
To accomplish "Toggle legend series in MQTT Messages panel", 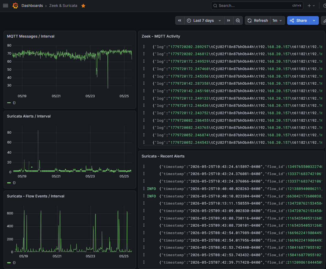I will point(11,103).
